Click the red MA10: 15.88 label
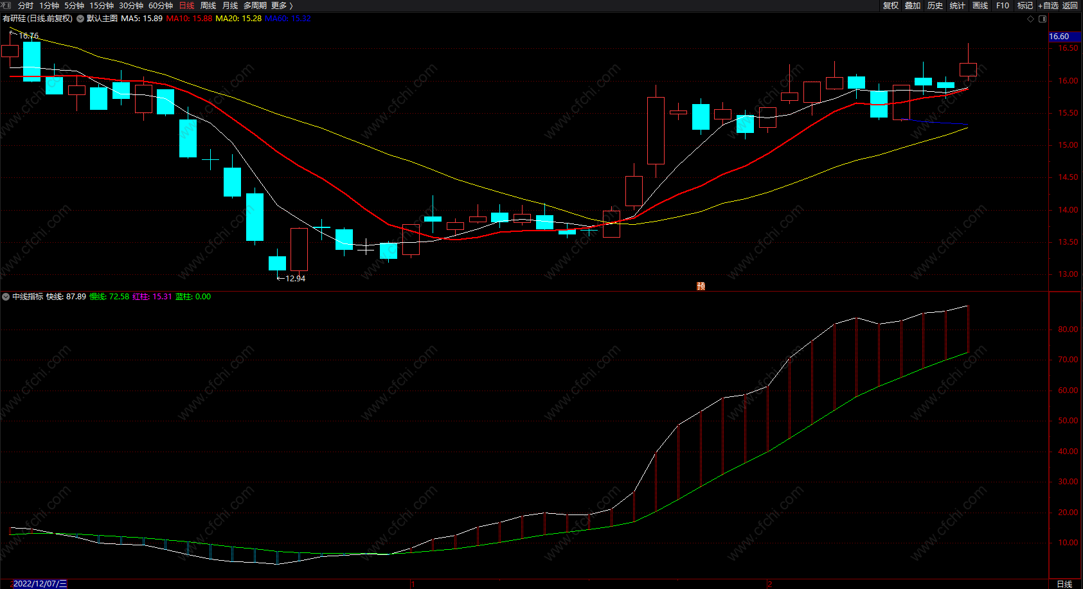 pos(189,19)
